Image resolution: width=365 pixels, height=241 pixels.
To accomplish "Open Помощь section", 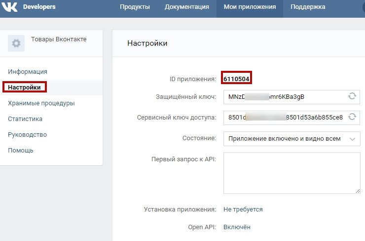I will (x=21, y=151).
